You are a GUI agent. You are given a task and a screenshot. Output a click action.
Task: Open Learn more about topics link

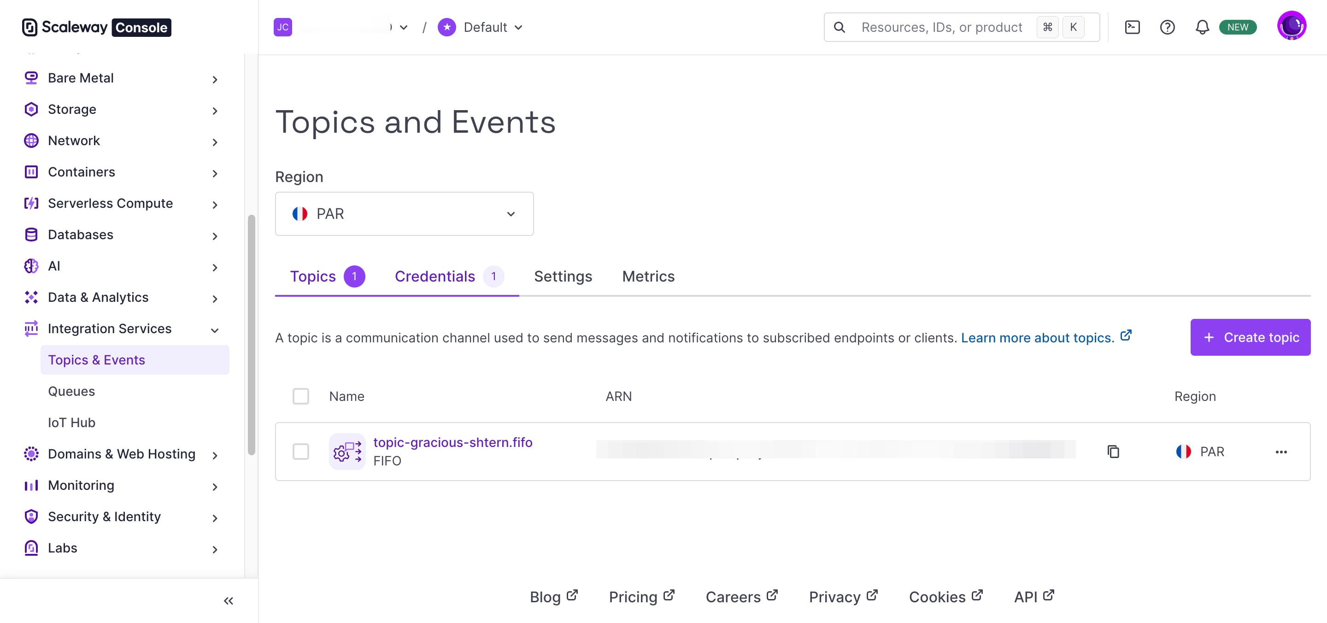click(x=1046, y=337)
